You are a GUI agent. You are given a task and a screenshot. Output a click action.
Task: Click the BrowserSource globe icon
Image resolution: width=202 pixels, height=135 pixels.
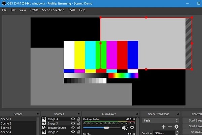pos(44,128)
